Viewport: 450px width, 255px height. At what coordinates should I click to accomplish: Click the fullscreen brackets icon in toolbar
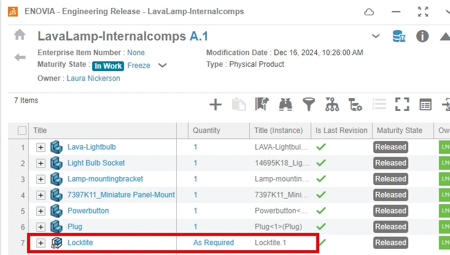(402, 104)
